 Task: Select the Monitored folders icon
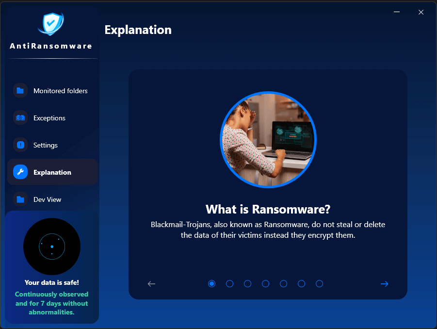coord(20,91)
